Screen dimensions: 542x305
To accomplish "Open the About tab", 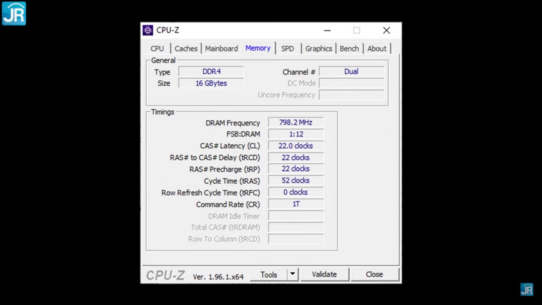I will click(x=376, y=49).
